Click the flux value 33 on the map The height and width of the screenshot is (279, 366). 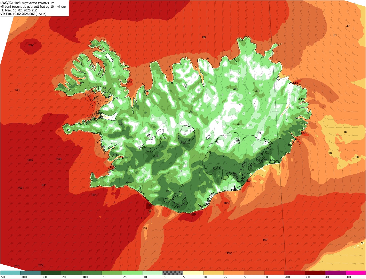click(x=145, y=228)
